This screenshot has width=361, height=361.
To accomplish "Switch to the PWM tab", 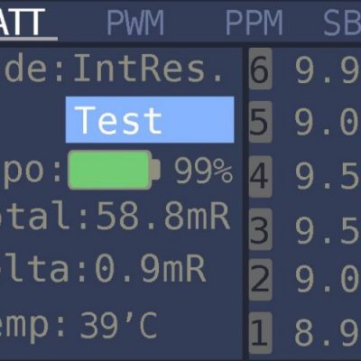I will pyautogui.click(x=135, y=23).
